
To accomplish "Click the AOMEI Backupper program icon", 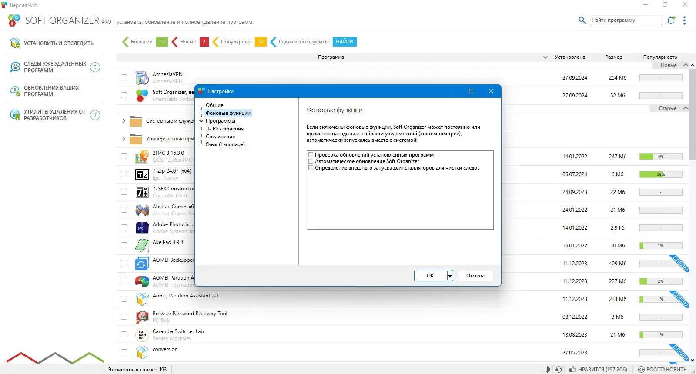I will coord(142,264).
